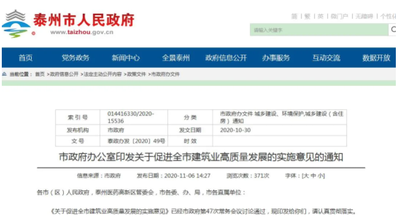Click 法定主动公开内容 in the breadcrumb
Viewport: 400px width, 223px height.
103,75
